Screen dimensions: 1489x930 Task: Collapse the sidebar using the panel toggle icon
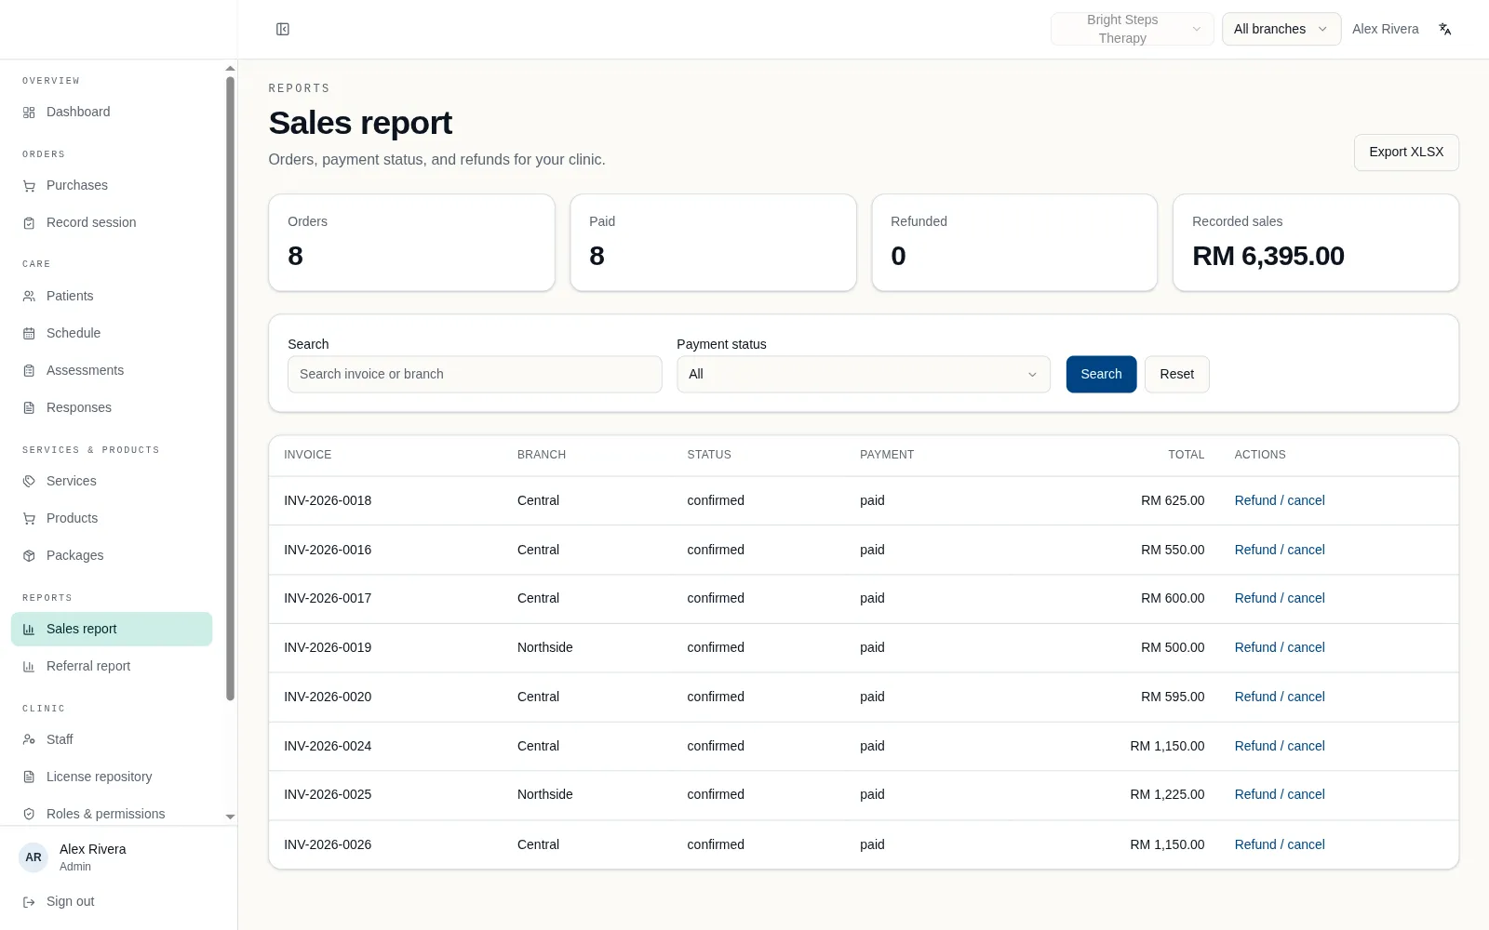[x=283, y=29]
